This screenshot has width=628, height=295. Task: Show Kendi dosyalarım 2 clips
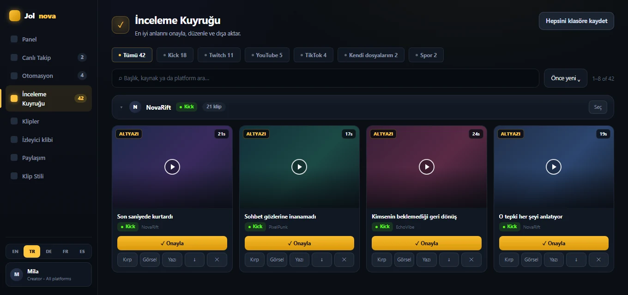[x=371, y=55]
